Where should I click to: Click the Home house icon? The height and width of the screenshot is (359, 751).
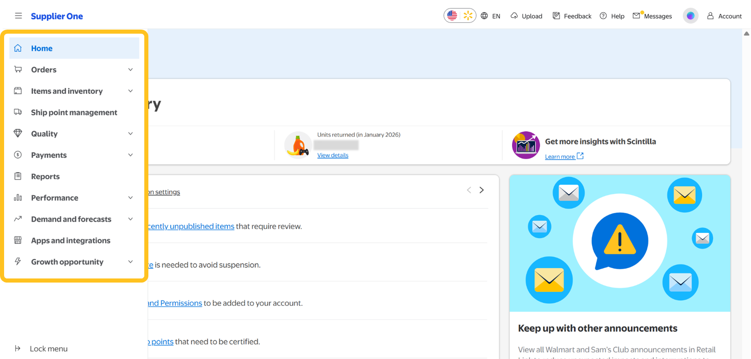tap(18, 48)
